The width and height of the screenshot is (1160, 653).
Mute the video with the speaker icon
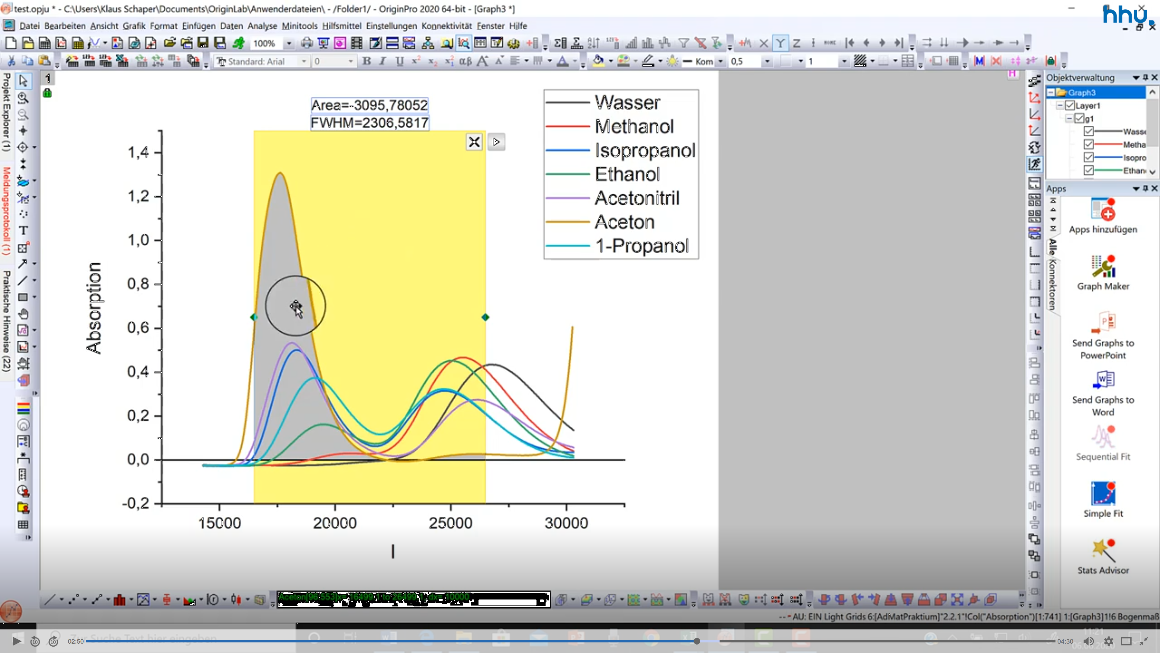[1088, 641]
